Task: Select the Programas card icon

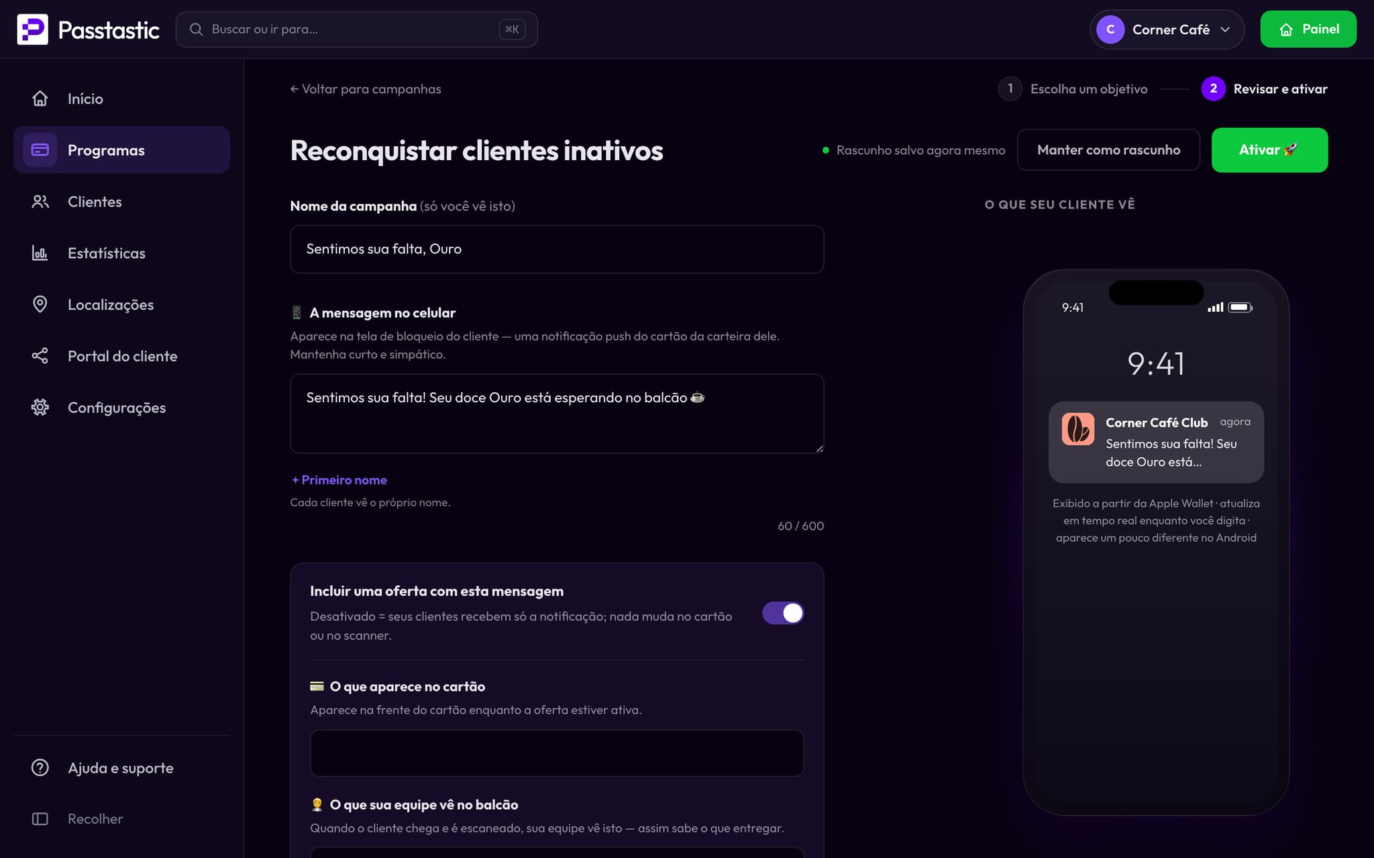Action: pyautogui.click(x=40, y=150)
